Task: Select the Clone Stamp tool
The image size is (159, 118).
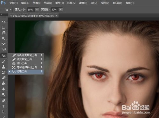Action: 3,67
